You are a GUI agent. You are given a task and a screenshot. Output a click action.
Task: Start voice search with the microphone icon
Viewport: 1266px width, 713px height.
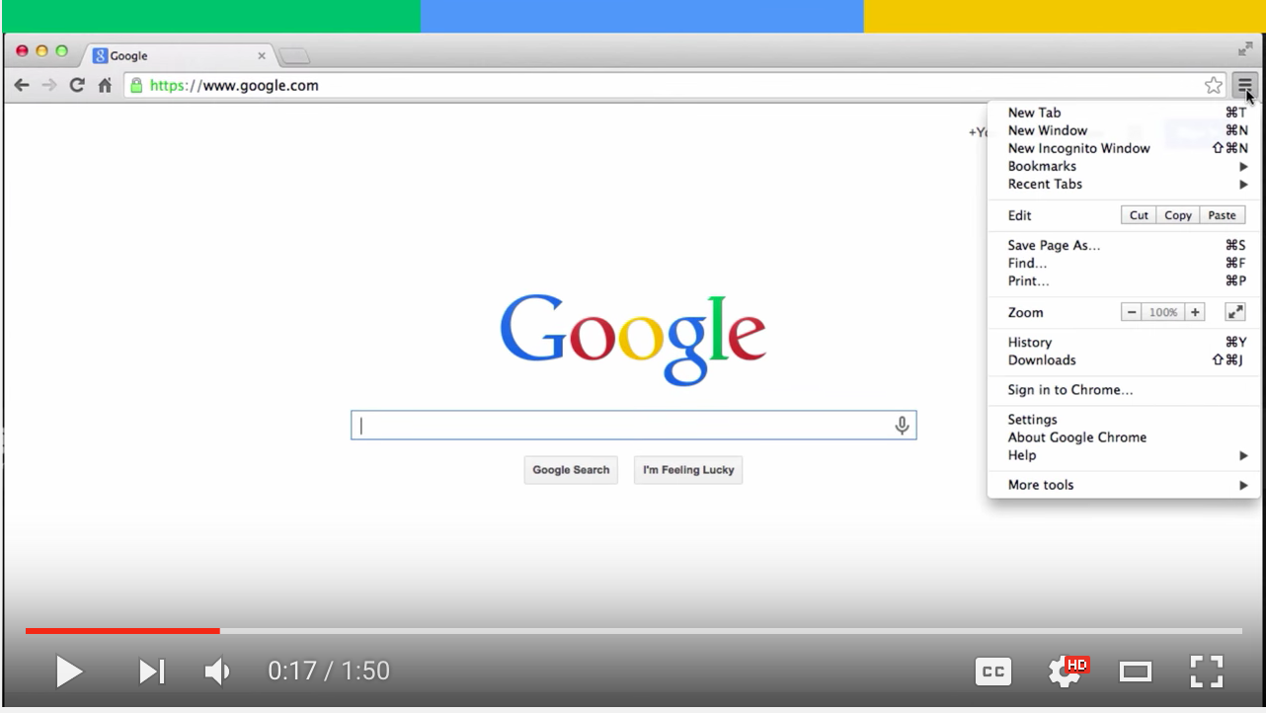902,426
